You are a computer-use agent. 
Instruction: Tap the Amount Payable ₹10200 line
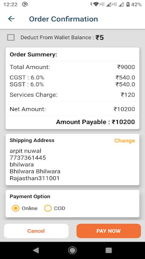95,122
